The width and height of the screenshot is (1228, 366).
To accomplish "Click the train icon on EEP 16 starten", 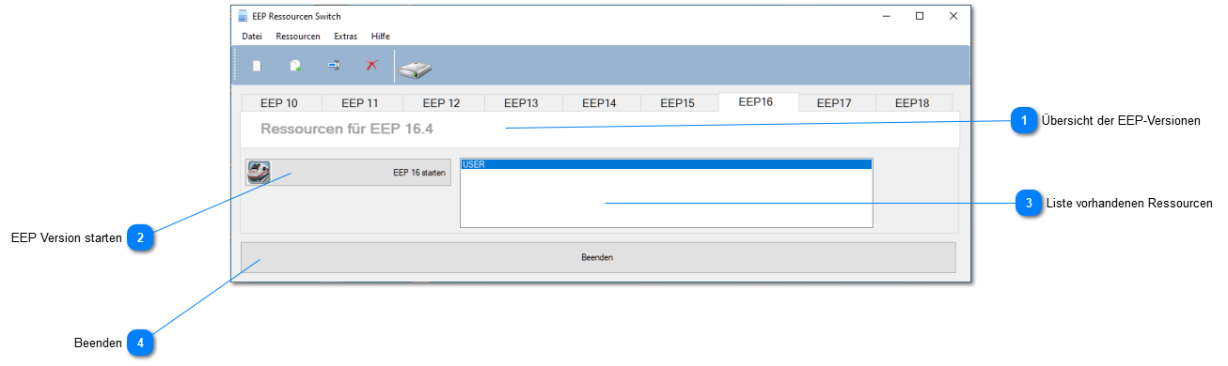I will [259, 173].
